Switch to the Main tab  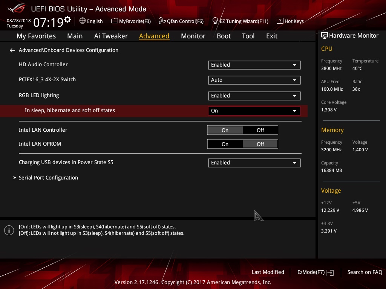(75, 36)
